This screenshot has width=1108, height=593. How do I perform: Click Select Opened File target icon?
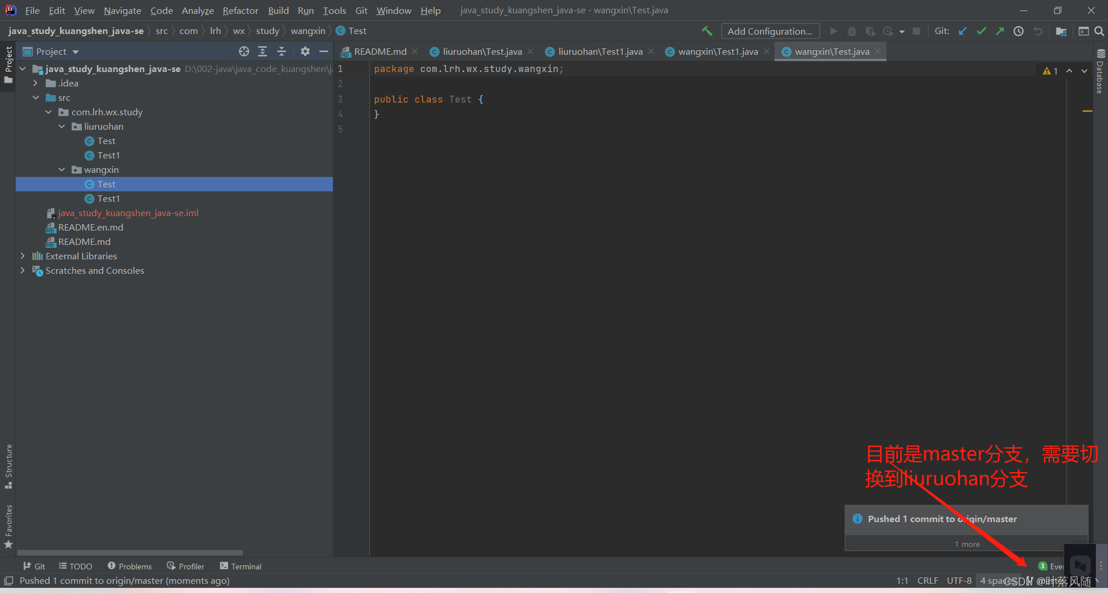[244, 51]
